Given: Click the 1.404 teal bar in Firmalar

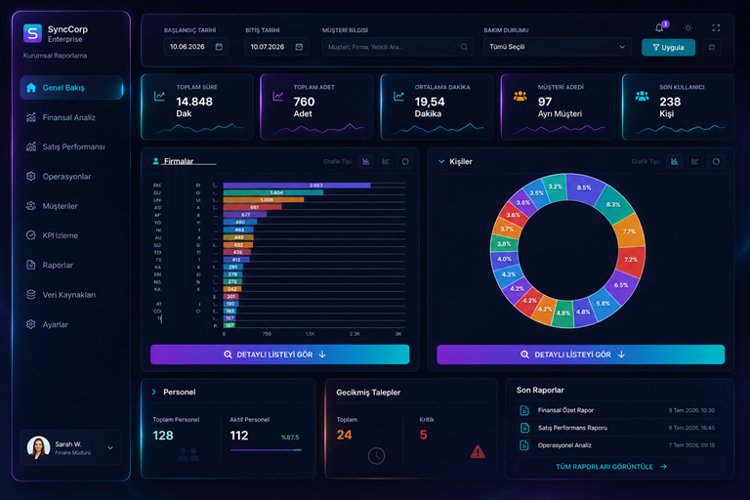Looking at the screenshot, I should (x=273, y=192).
